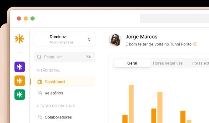Screen dimensions: 209x123
Task: Click the browser address bar
Action: pyautogui.click(x=174, y=18)
